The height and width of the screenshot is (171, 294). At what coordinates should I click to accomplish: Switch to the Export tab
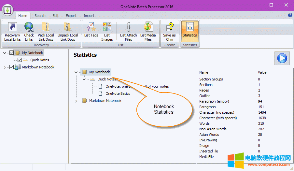(x=71, y=16)
